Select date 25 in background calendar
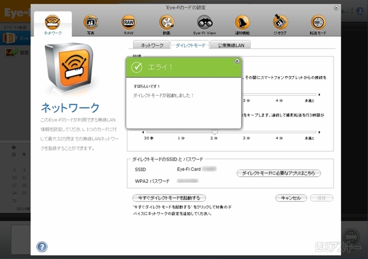 pyautogui.click(x=24, y=193)
